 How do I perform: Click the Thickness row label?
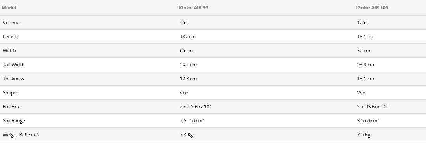[13, 79]
